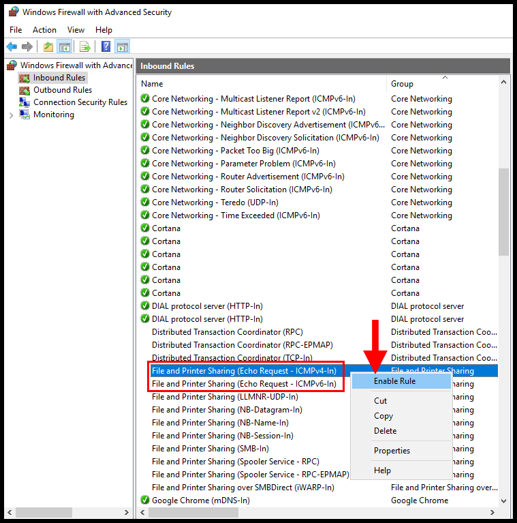Screen dimensions: 517x523
Task: Click the blue question mark Help icon
Action: coord(106,46)
